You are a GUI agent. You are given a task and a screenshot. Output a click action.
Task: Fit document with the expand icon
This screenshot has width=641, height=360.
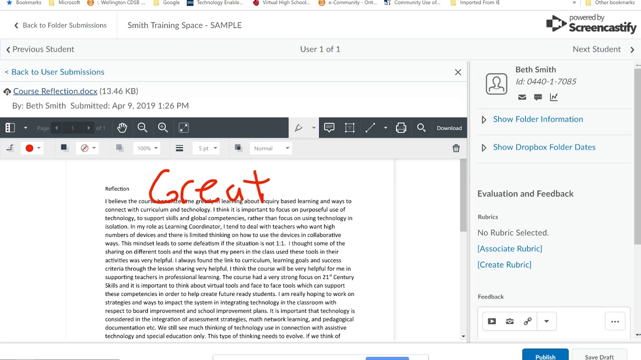click(x=184, y=128)
